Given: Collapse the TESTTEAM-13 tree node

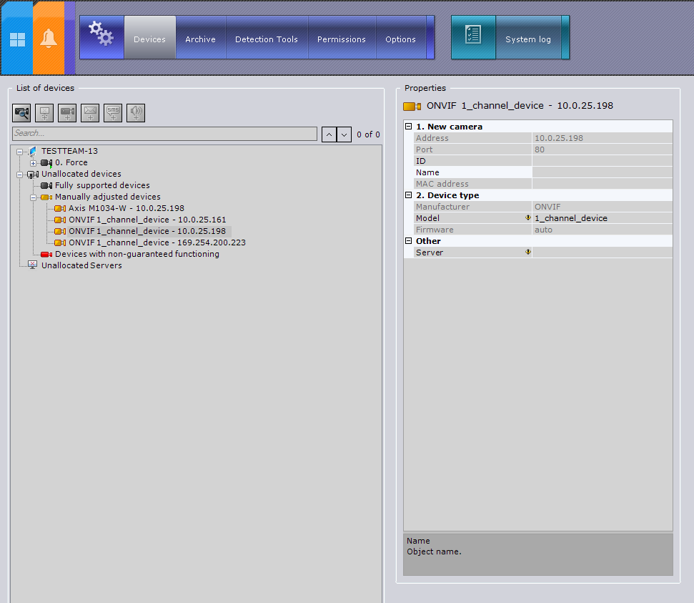Looking at the screenshot, I should tap(19, 151).
